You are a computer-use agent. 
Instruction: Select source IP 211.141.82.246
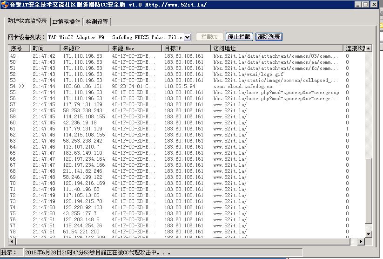[82, 171]
